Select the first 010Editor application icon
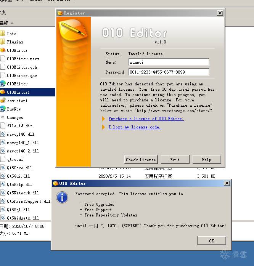 point(3,50)
